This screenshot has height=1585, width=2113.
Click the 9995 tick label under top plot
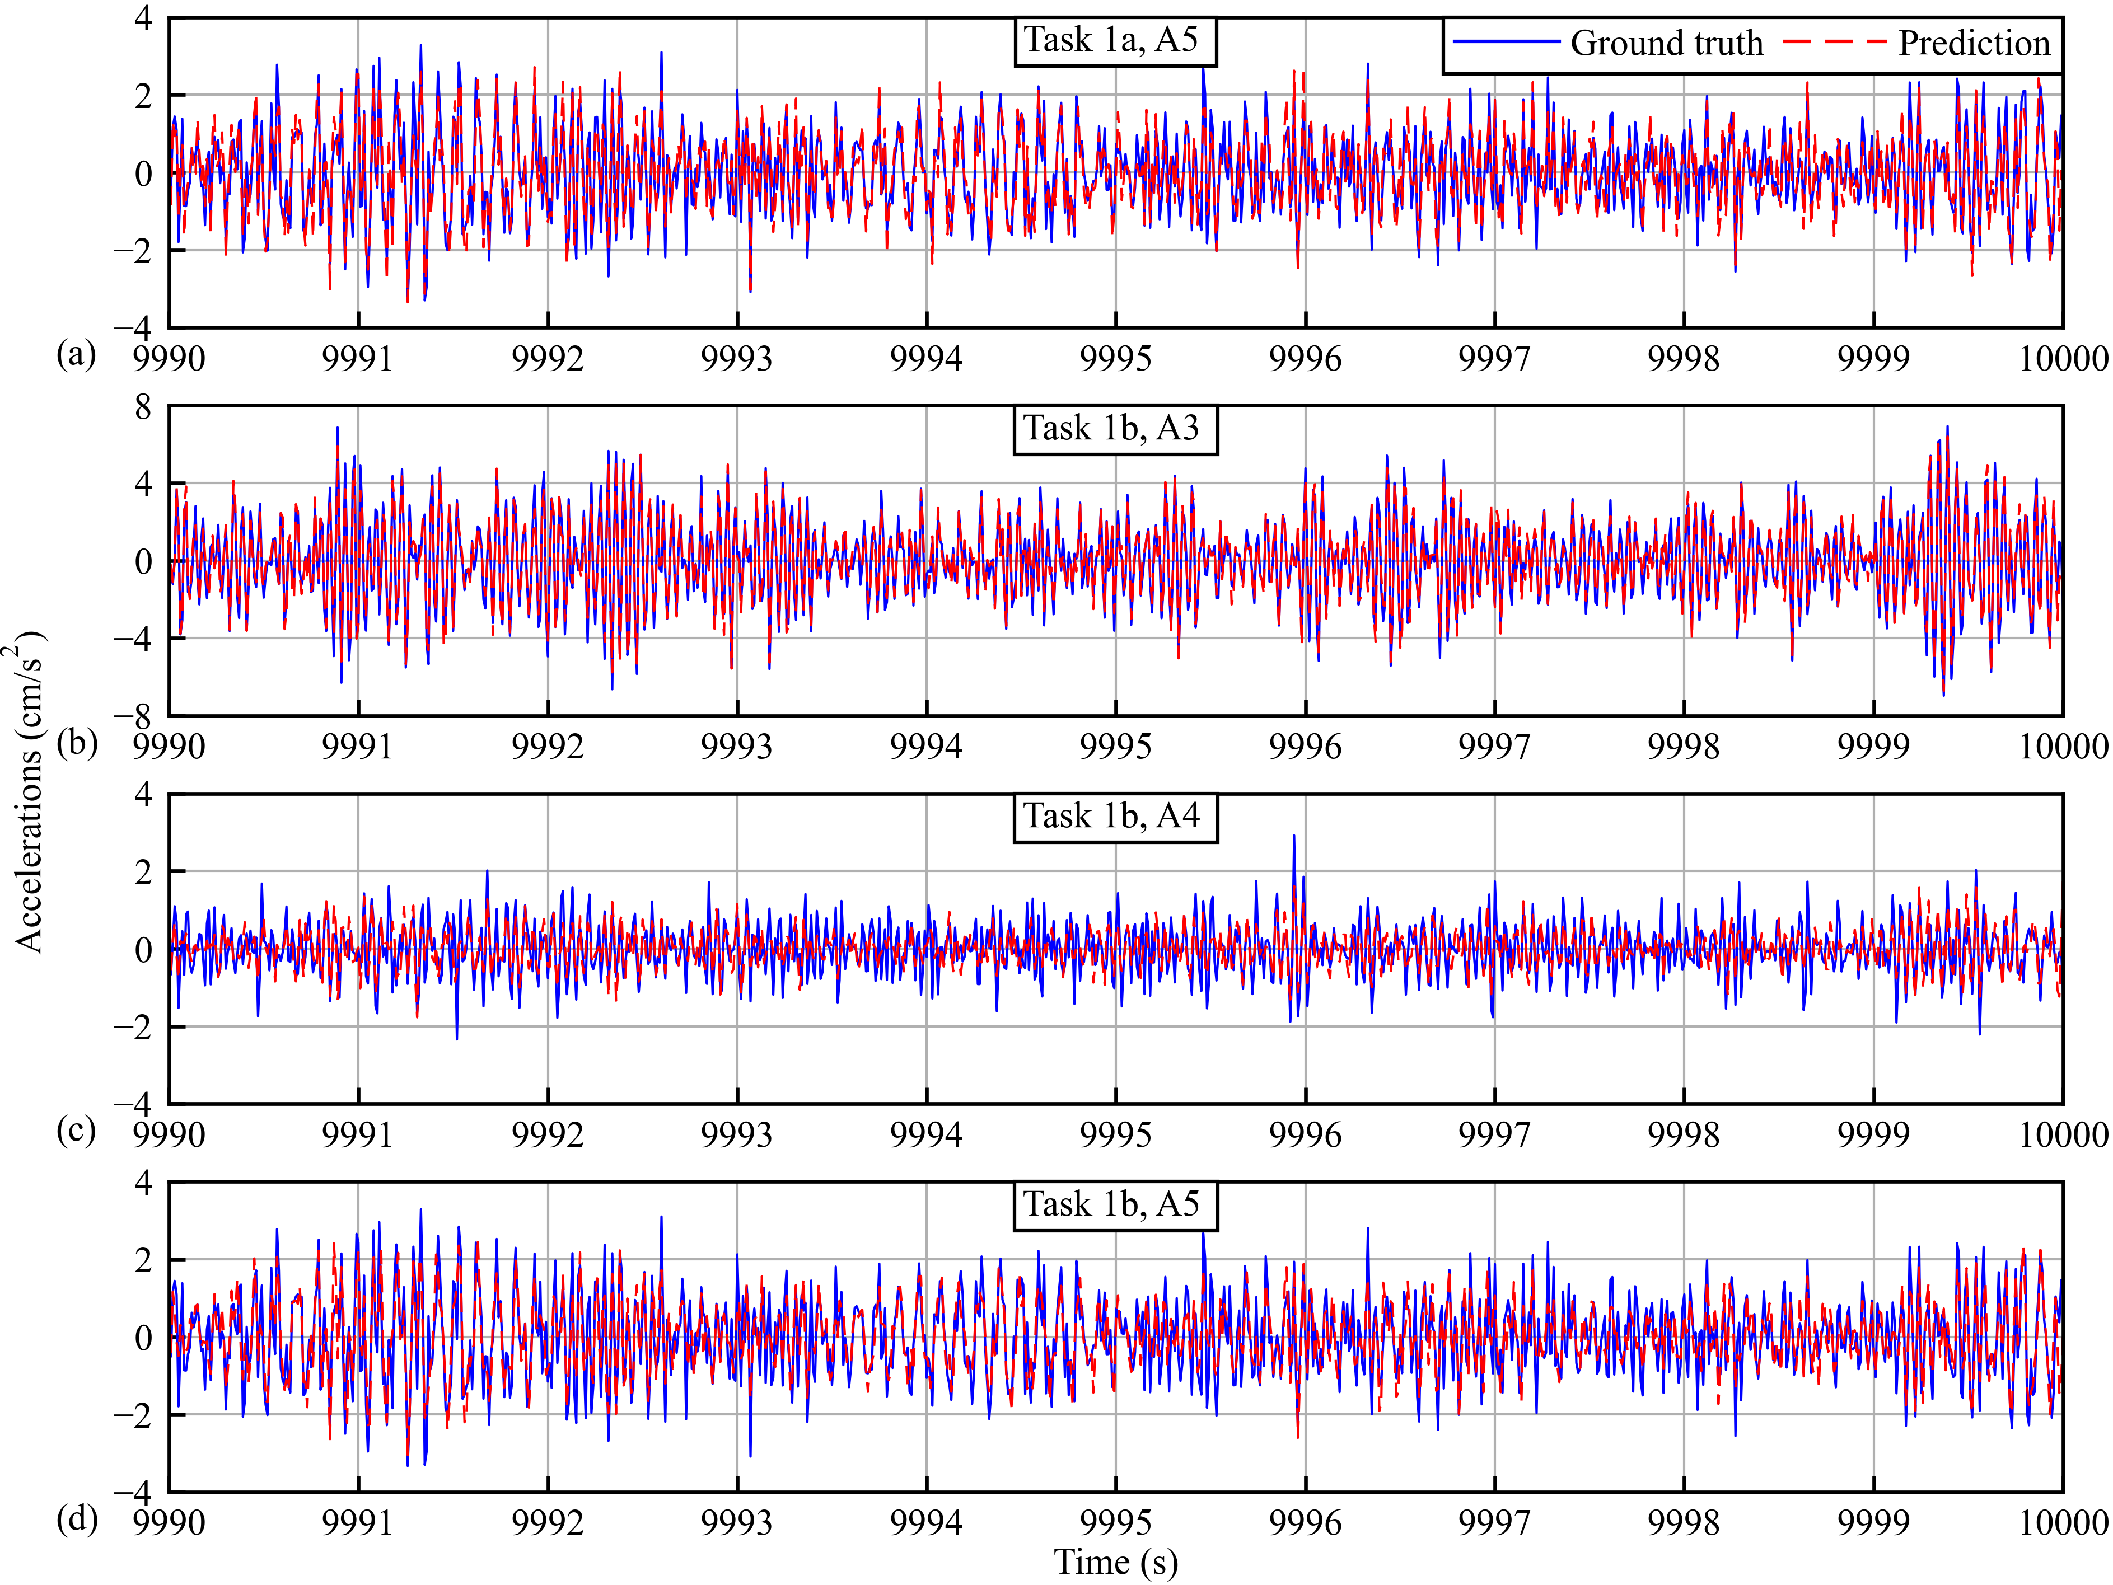[1116, 359]
